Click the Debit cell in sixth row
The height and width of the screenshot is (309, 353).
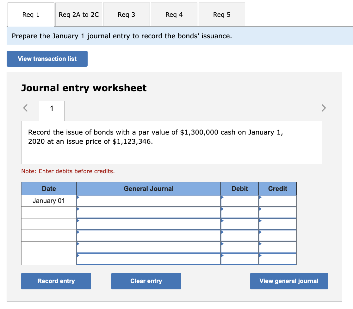[239, 259]
